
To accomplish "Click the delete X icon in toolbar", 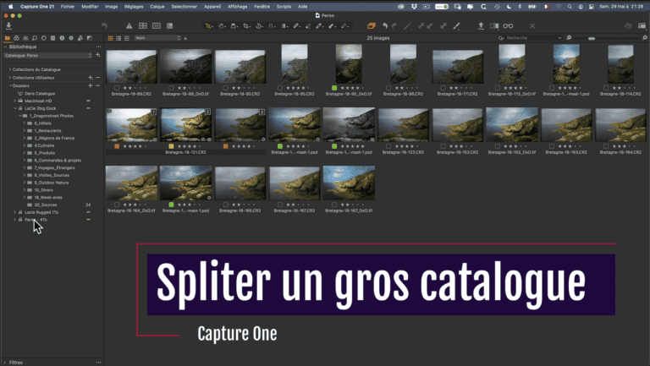I will pos(532,25).
